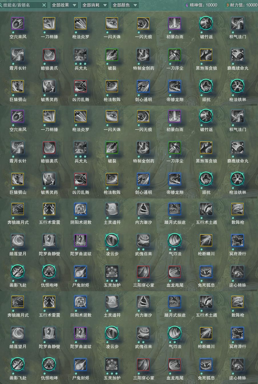Screen dimensions: 258x384
Task: Choose the upper 武傀召来 skill icon
Action: point(143,240)
